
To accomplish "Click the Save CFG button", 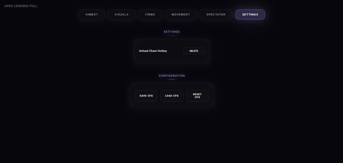I will click(146, 96).
